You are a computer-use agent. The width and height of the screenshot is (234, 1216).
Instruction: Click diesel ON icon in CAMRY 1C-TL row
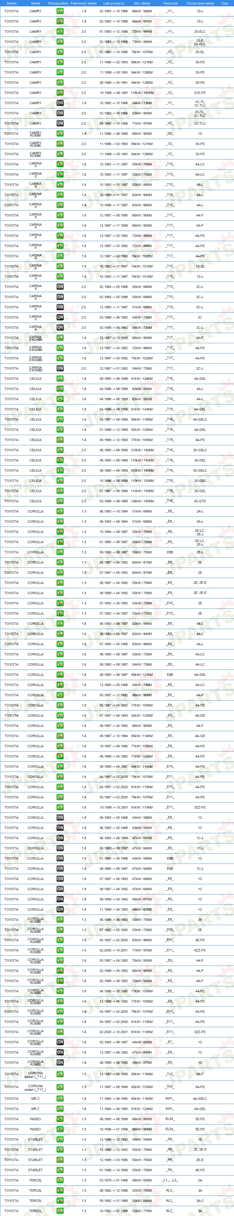coord(60,103)
